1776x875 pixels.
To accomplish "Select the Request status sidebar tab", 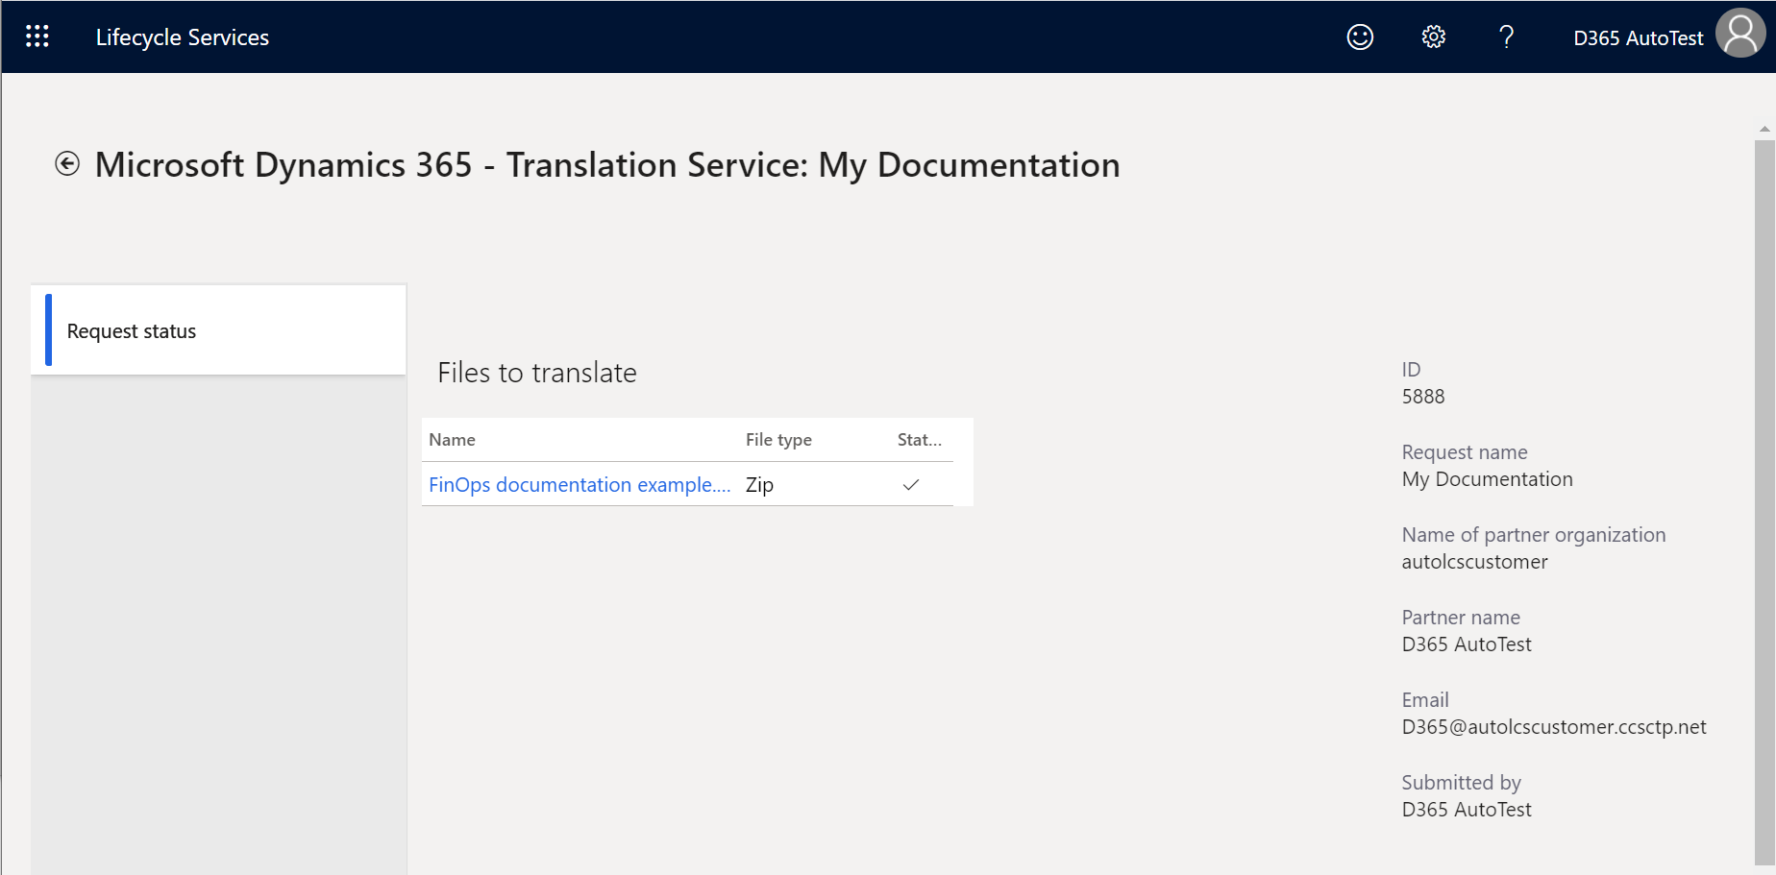I will (x=130, y=330).
